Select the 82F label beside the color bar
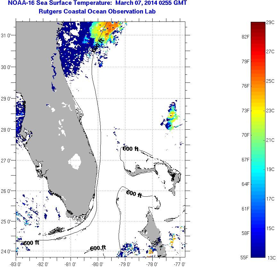The image size is (277, 267). click(x=245, y=37)
